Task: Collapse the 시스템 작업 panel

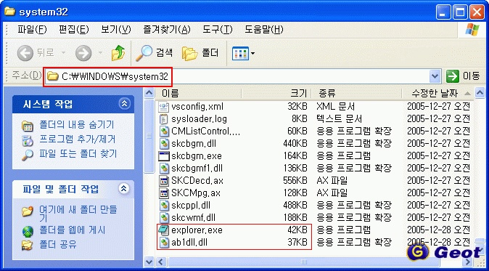Action: click(125, 104)
